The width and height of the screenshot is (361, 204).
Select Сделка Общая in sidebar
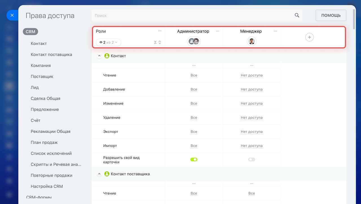pos(45,98)
